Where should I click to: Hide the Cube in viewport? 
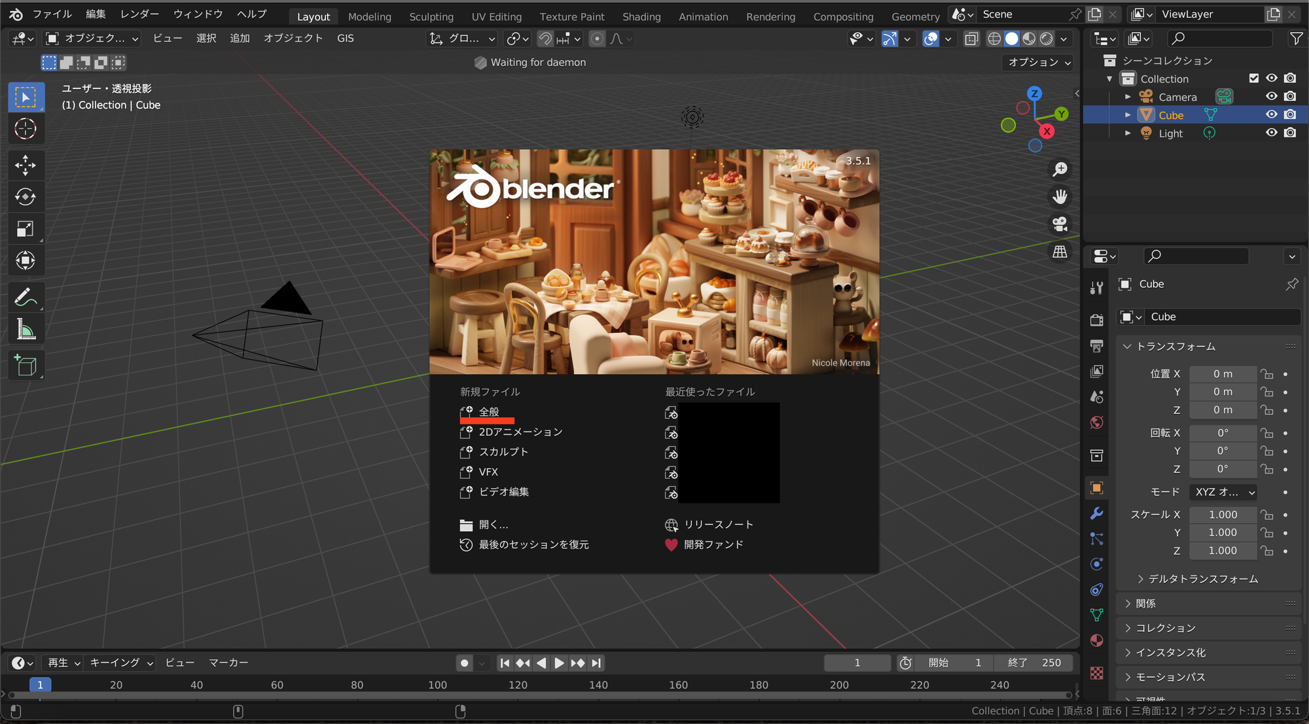(x=1271, y=114)
